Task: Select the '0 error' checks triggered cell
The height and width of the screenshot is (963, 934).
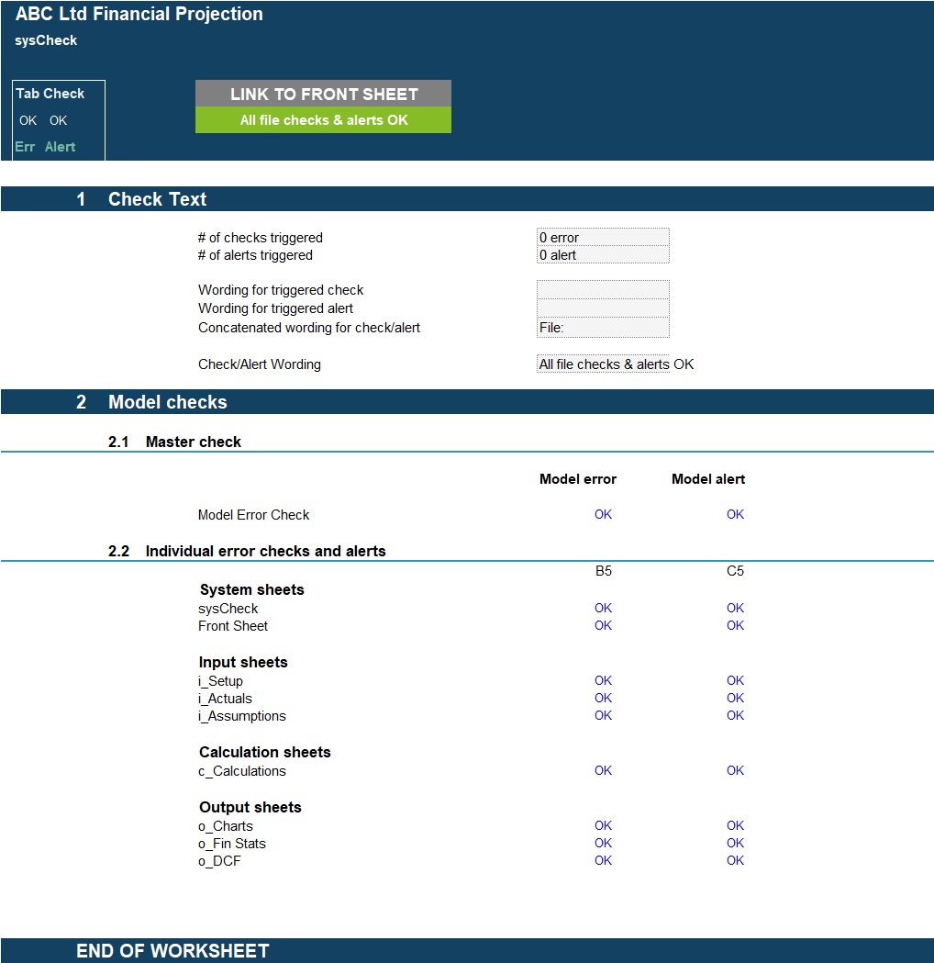Action: click(603, 238)
